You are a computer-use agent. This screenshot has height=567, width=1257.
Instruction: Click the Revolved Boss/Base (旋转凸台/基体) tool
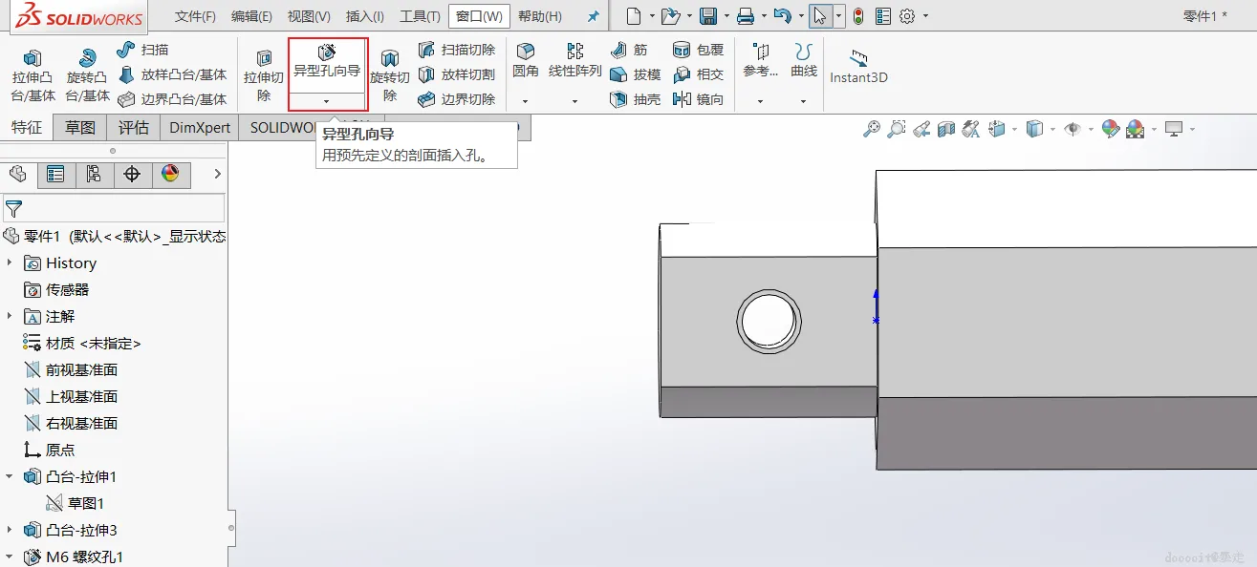point(87,75)
